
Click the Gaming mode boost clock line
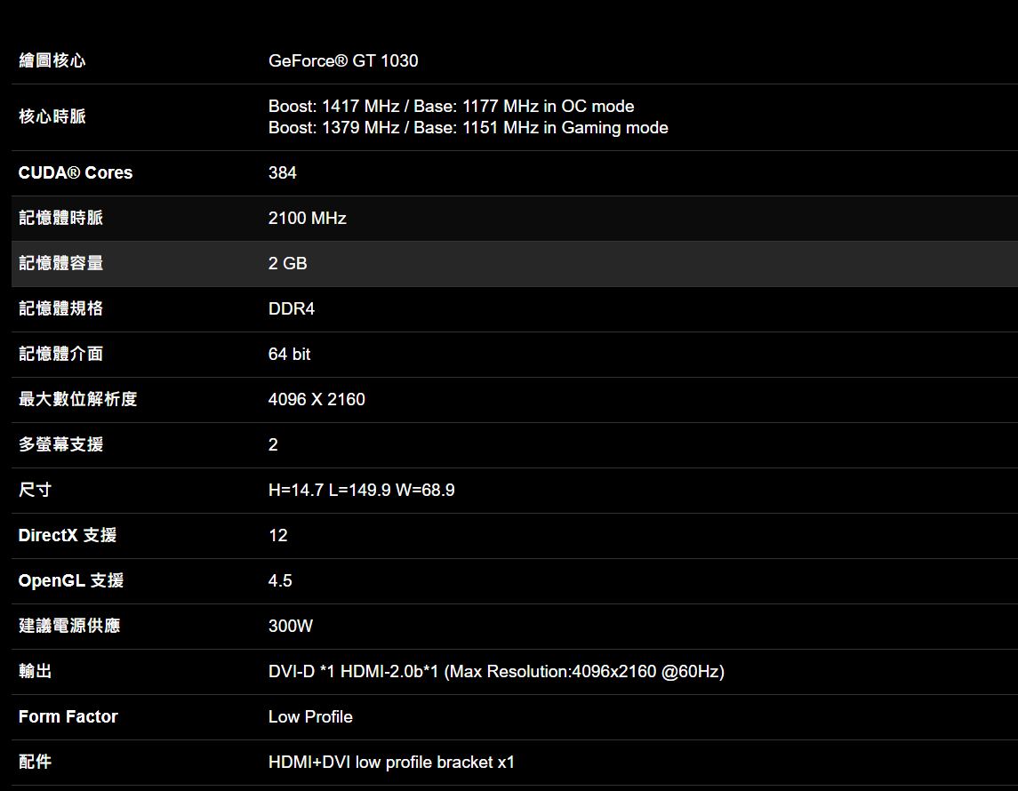tap(468, 128)
